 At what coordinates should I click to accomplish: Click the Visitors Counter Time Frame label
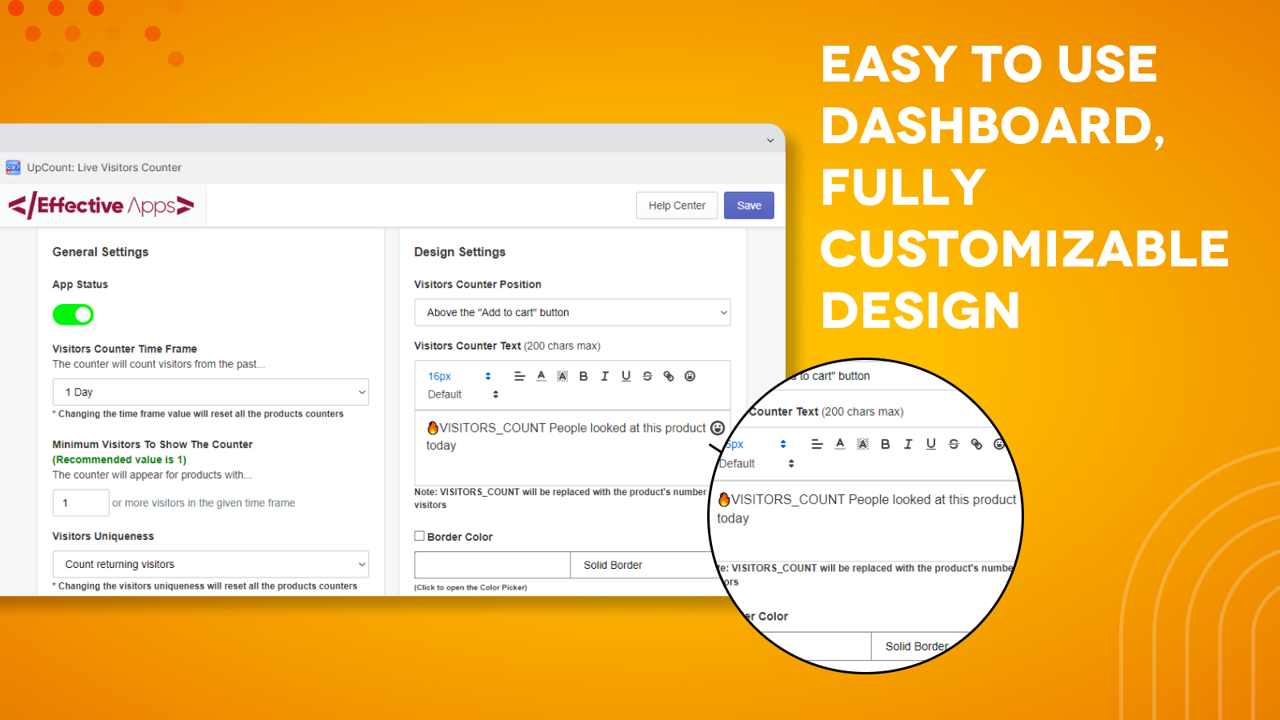(x=125, y=349)
